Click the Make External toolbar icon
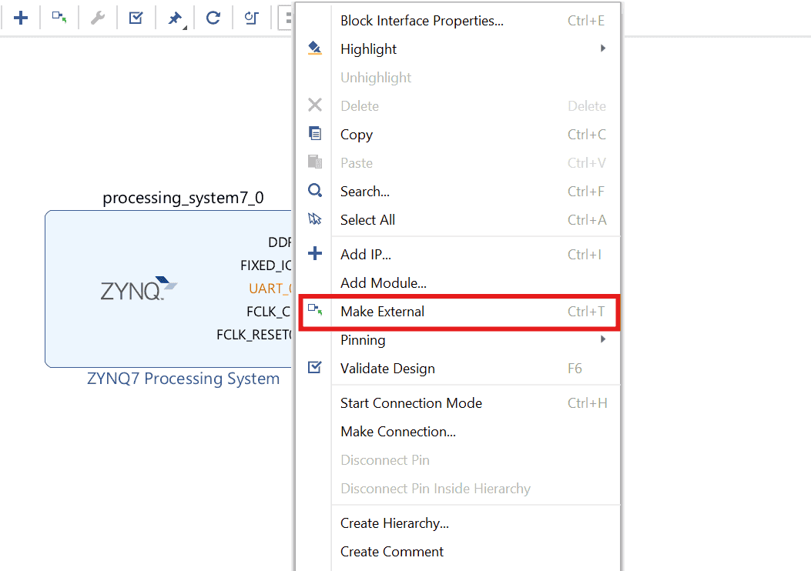The height and width of the screenshot is (571, 811). (59, 18)
